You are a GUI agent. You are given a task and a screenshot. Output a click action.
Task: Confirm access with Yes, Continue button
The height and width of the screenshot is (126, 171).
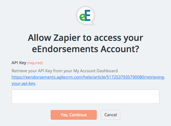coord(74,115)
